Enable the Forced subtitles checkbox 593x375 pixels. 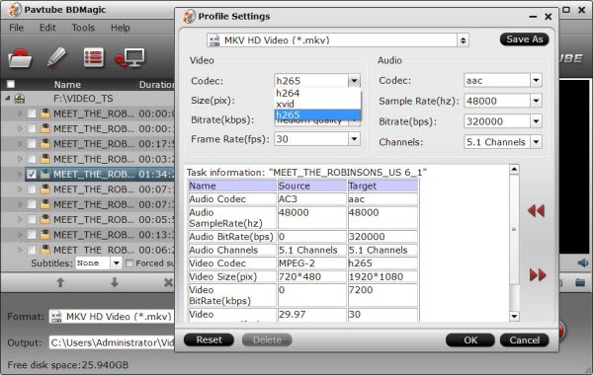click(128, 263)
